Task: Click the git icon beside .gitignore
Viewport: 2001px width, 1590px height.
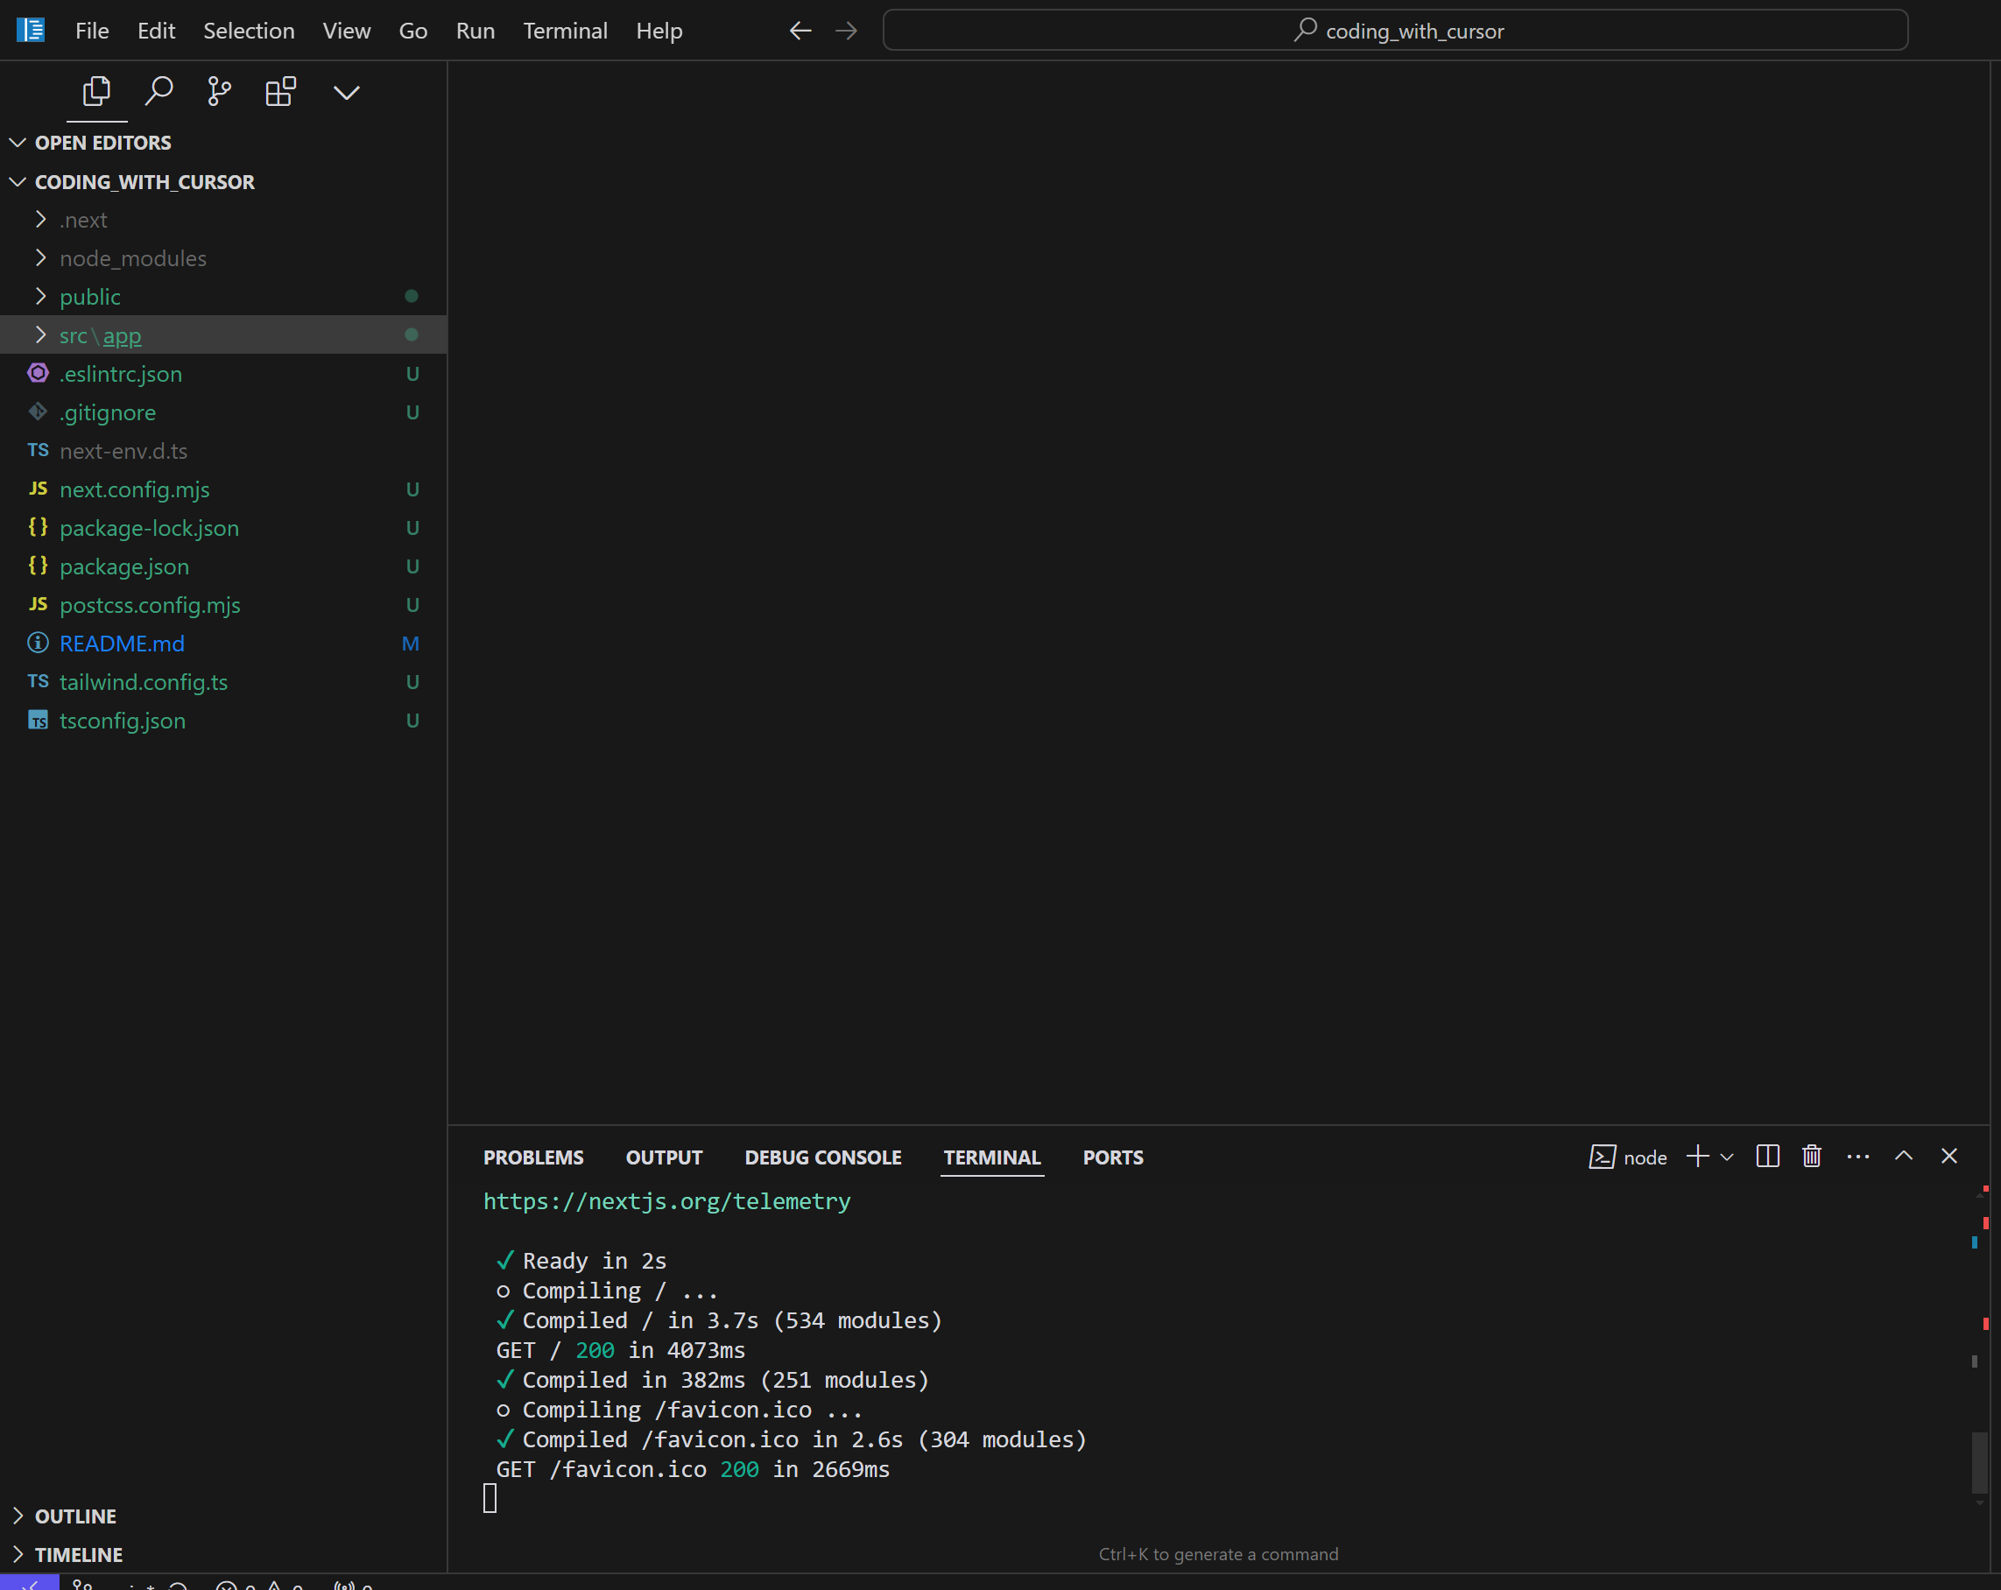Action: point(38,412)
